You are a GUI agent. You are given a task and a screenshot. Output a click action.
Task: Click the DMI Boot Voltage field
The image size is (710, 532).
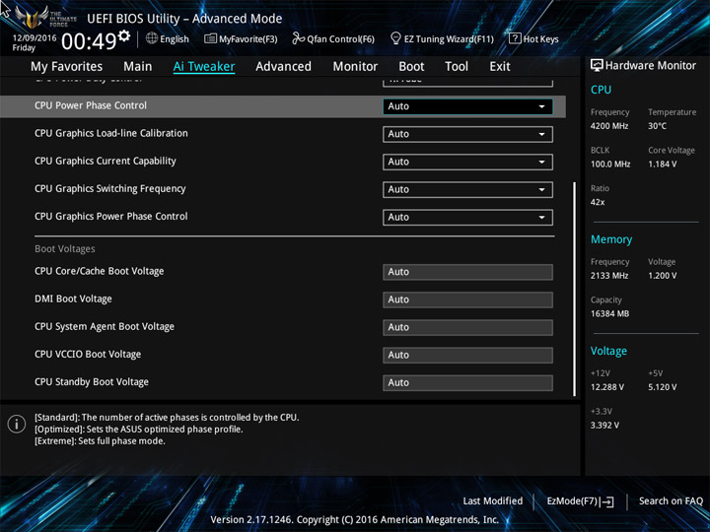tap(467, 299)
